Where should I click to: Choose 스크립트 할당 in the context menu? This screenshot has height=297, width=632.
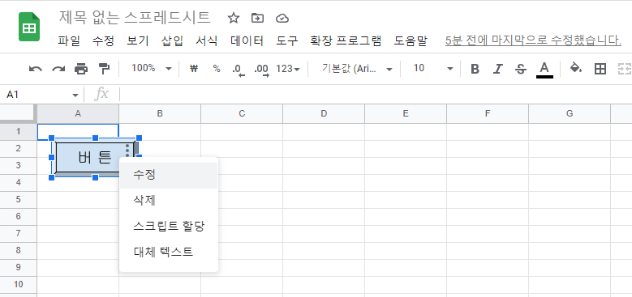pyautogui.click(x=169, y=227)
